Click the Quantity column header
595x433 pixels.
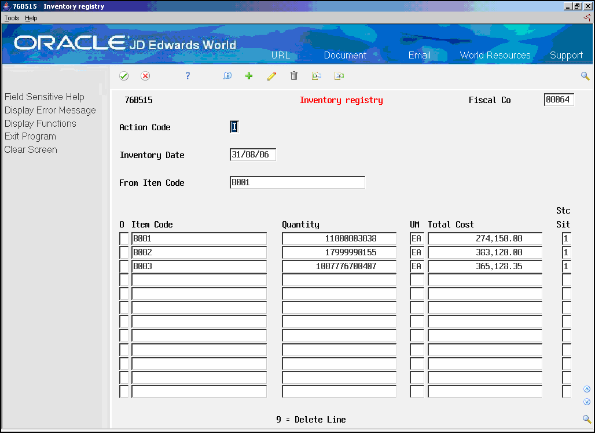pos(300,225)
